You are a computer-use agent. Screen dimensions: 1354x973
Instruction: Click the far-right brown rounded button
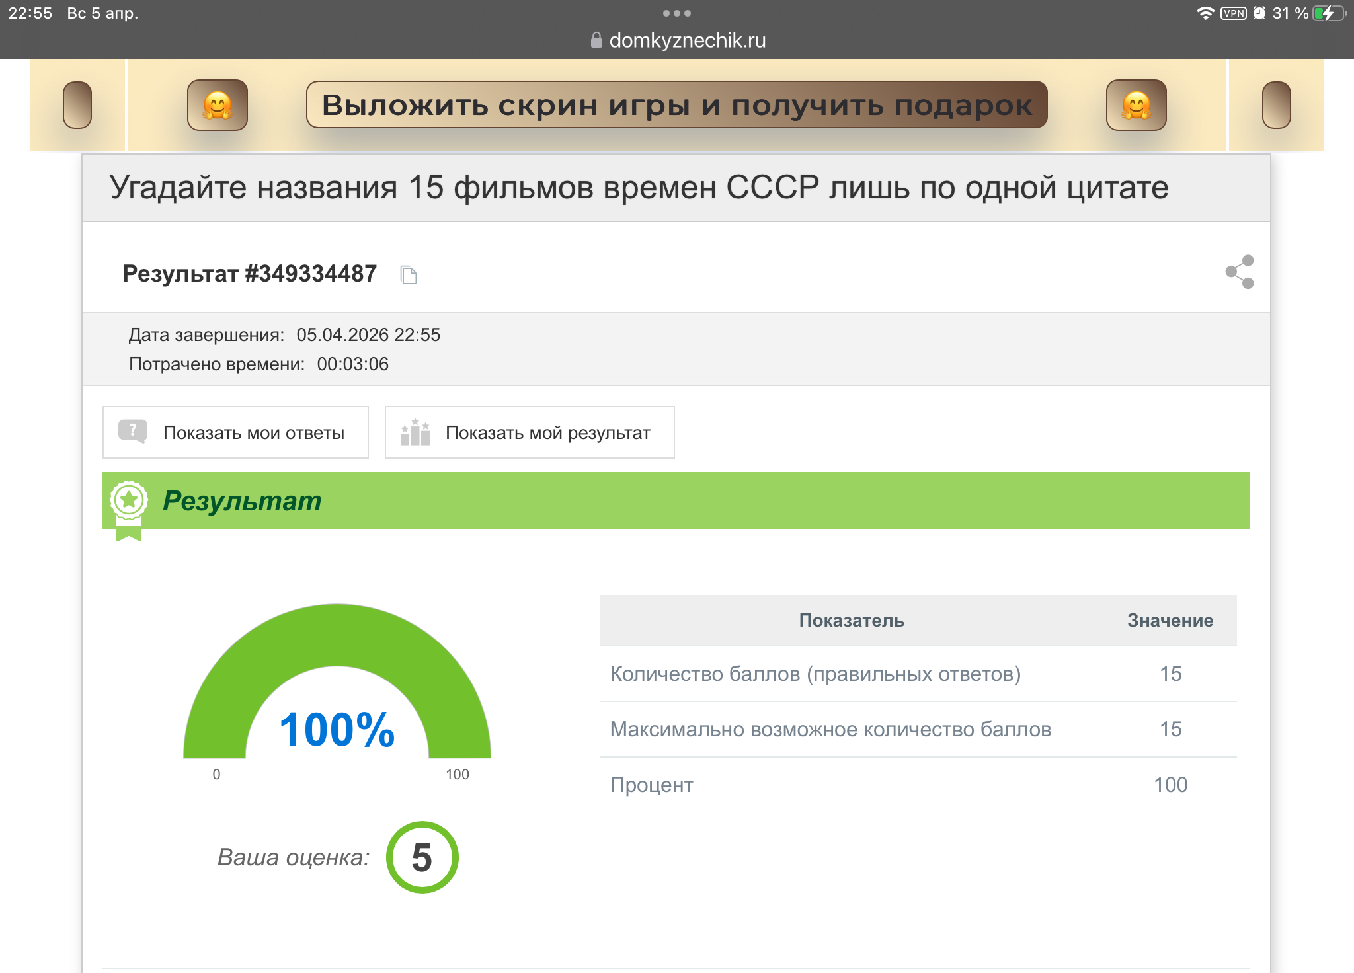(1276, 105)
